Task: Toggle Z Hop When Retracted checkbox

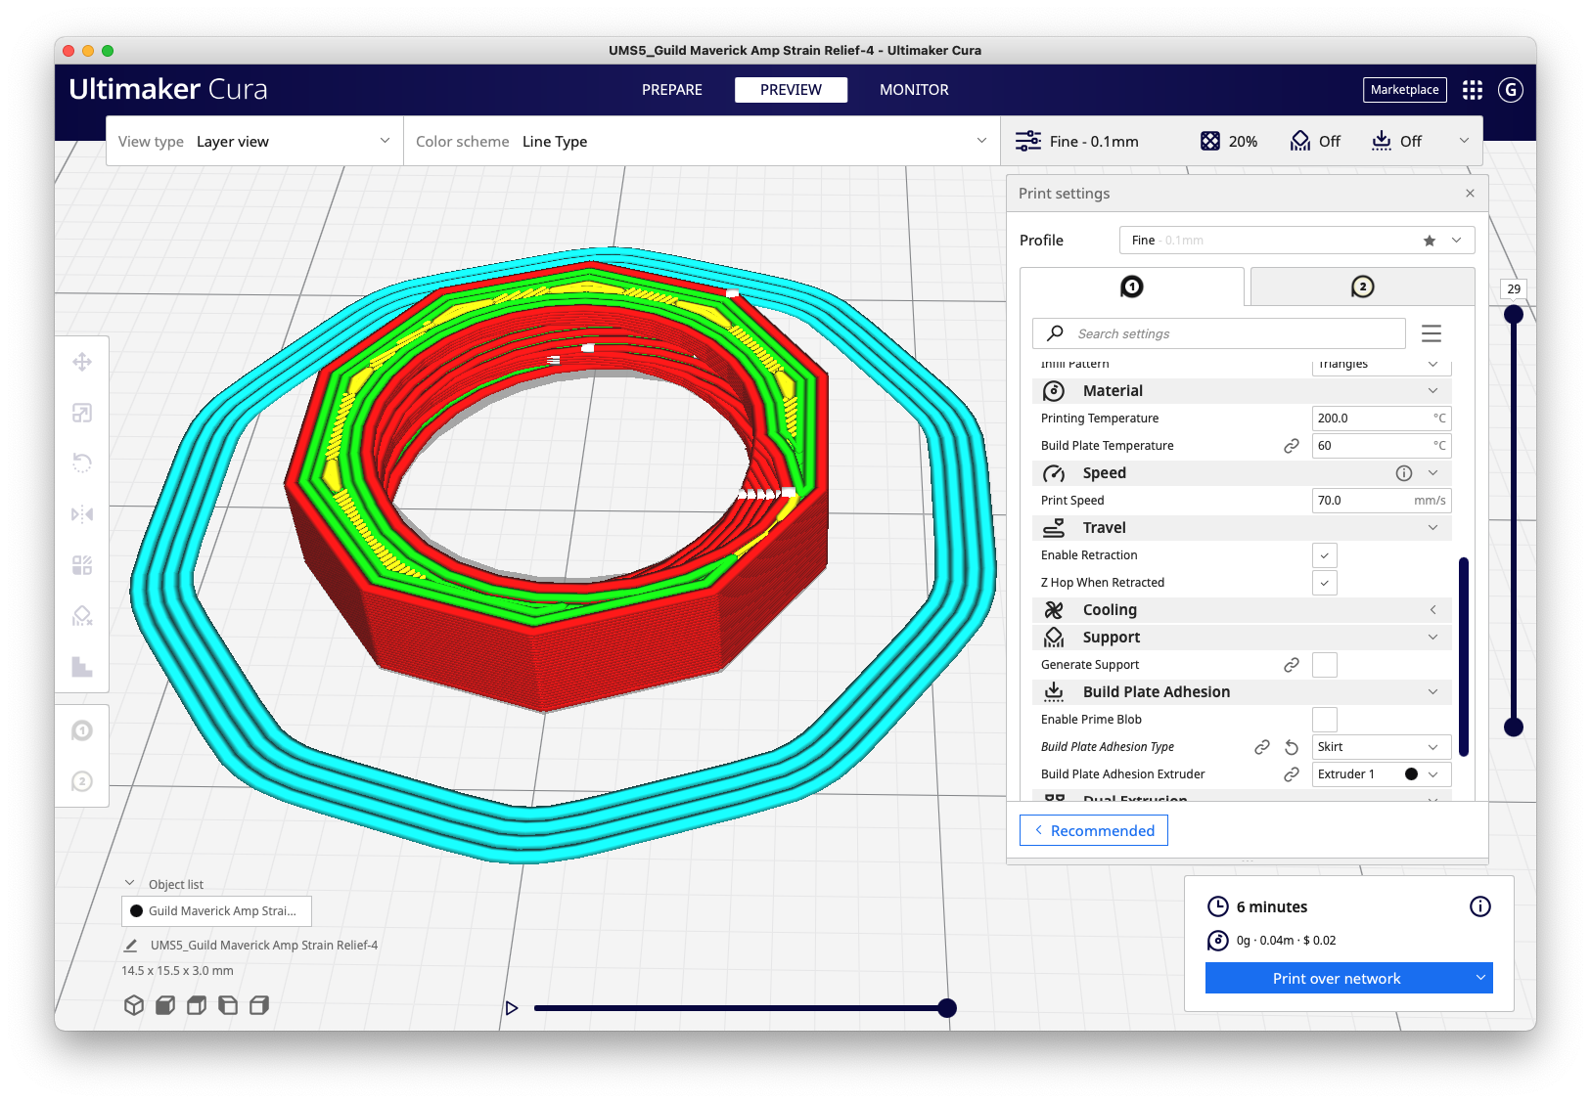Action: [x=1324, y=583]
